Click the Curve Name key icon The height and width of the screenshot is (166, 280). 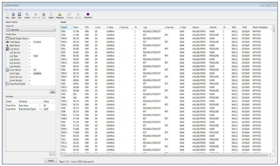click(x=7, y=70)
